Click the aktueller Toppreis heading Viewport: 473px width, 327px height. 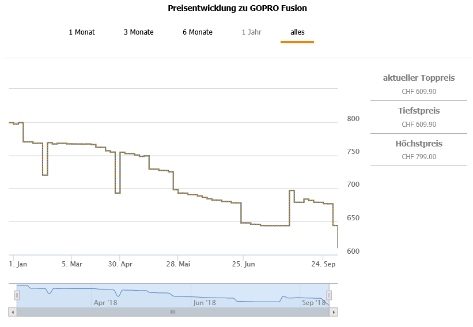click(x=419, y=78)
